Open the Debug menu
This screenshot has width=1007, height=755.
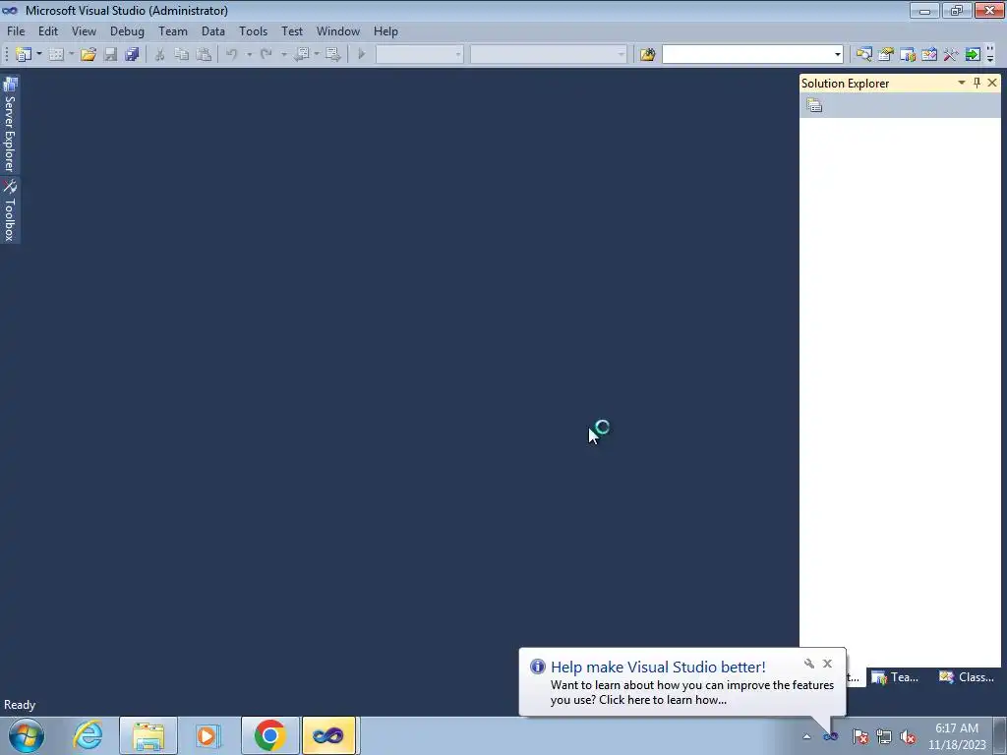pyautogui.click(x=127, y=30)
